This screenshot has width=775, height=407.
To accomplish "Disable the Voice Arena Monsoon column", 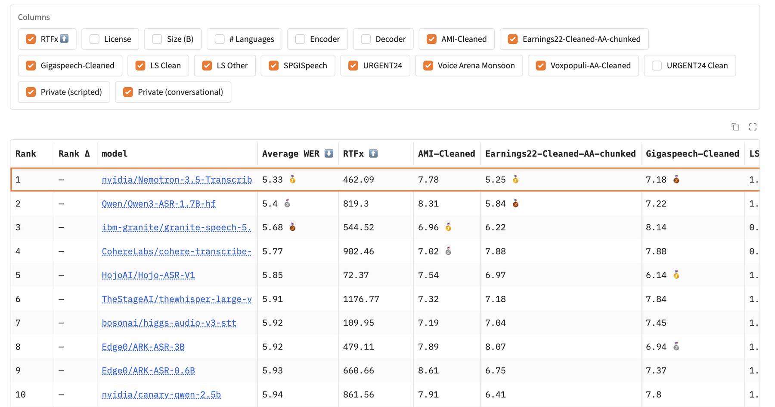I will [428, 66].
